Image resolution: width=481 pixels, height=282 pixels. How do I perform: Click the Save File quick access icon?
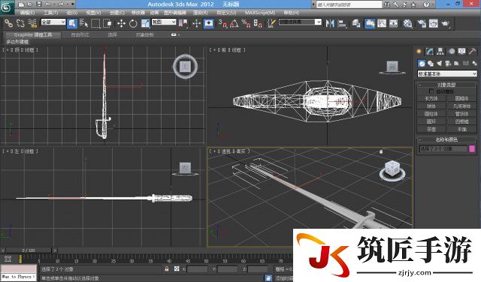coord(38,4)
